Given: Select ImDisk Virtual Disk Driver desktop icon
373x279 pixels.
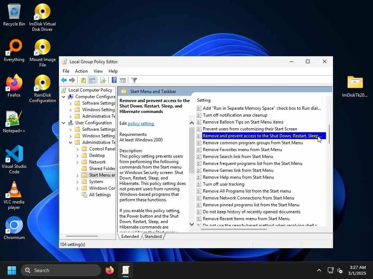Looking at the screenshot, I should [42, 17].
